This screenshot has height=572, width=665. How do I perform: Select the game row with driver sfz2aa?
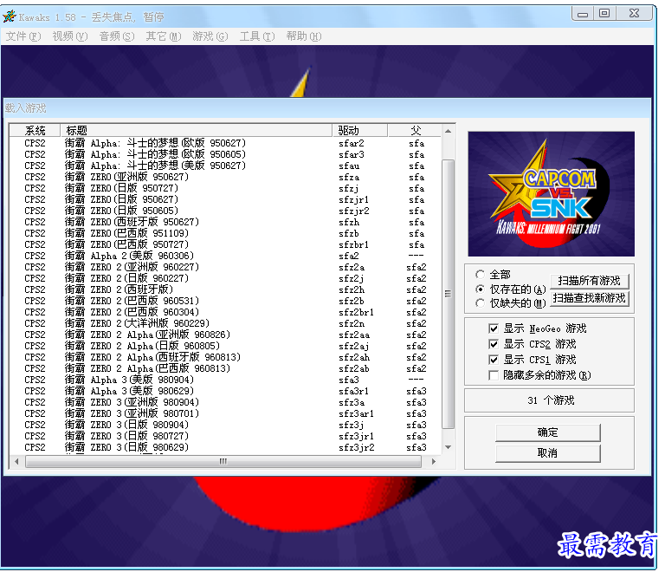pyautogui.click(x=225, y=335)
